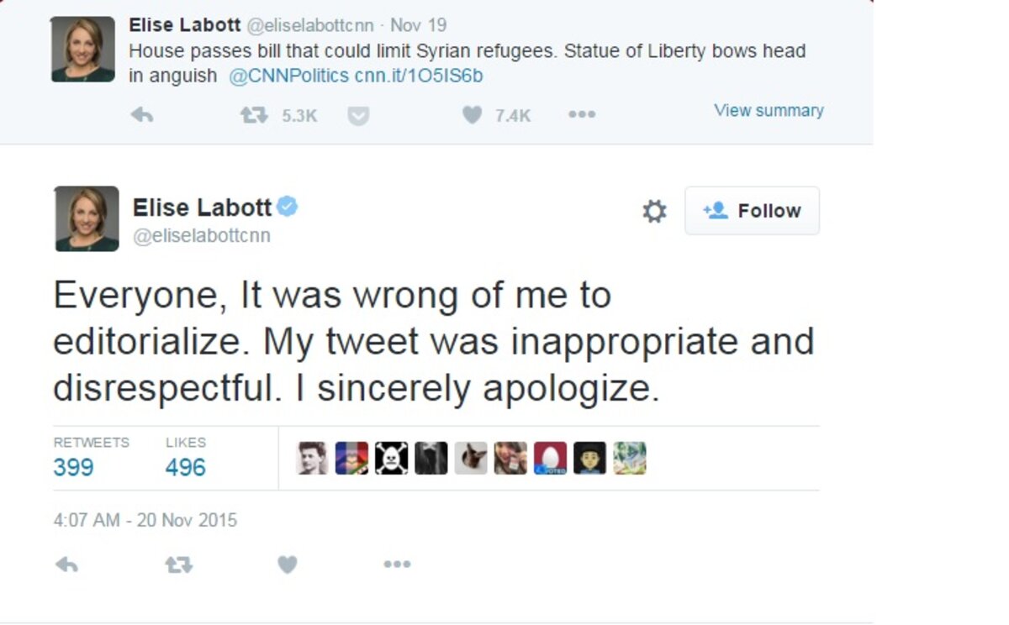1009x625 pixels.
Task: Open Elise Labott's large profile photo
Action: 87,218
